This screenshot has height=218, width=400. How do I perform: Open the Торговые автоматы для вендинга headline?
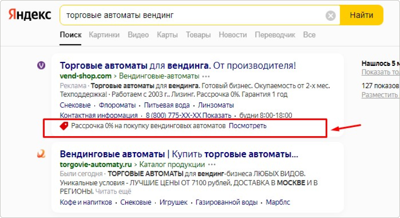click(178, 66)
